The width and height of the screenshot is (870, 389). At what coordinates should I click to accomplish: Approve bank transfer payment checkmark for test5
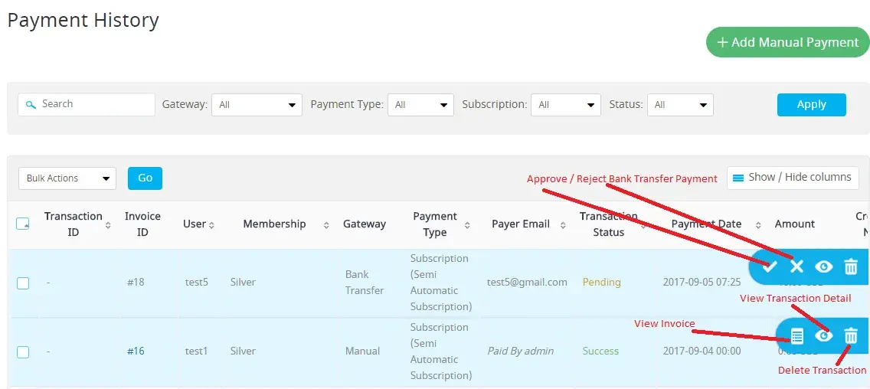[770, 266]
